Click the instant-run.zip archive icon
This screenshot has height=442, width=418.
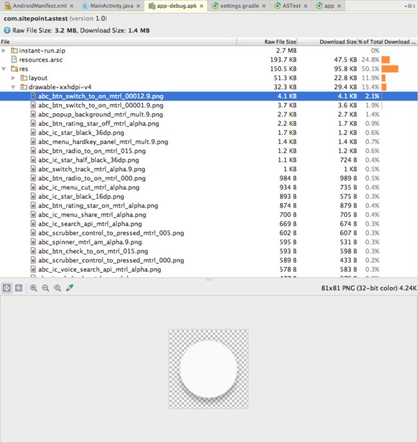coord(14,51)
